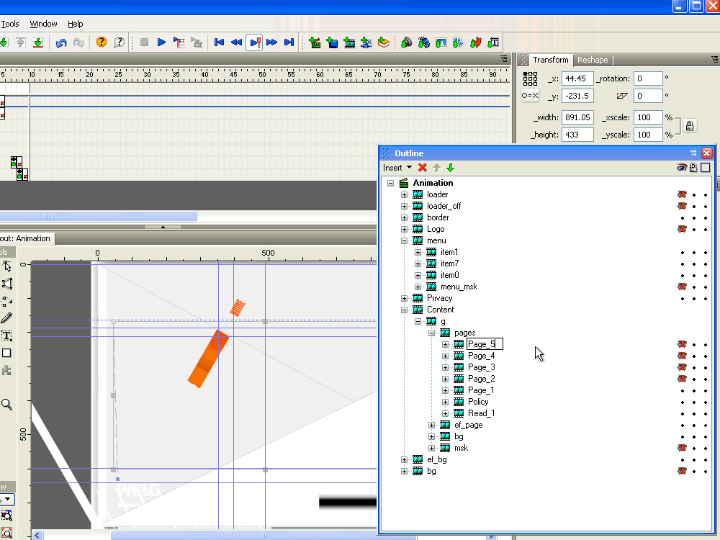Click the Play movie button
The height and width of the screenshot is (540, 720).
[161, 42]
